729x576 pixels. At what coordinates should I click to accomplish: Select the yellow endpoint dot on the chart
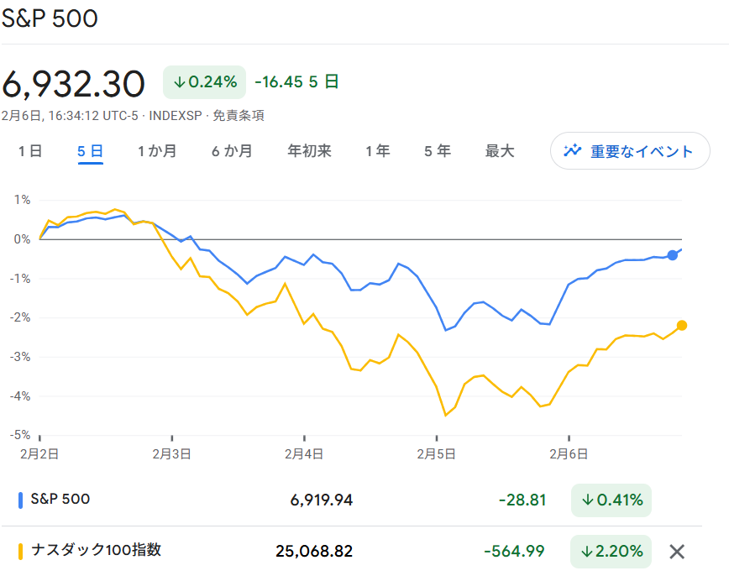684,325
